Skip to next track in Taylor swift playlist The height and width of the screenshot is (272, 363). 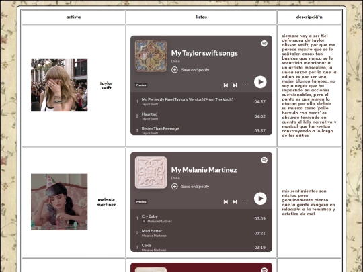click(x=235, y=85)
